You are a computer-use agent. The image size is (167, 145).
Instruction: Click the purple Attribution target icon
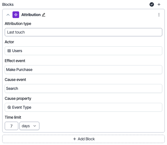(16, 15)
